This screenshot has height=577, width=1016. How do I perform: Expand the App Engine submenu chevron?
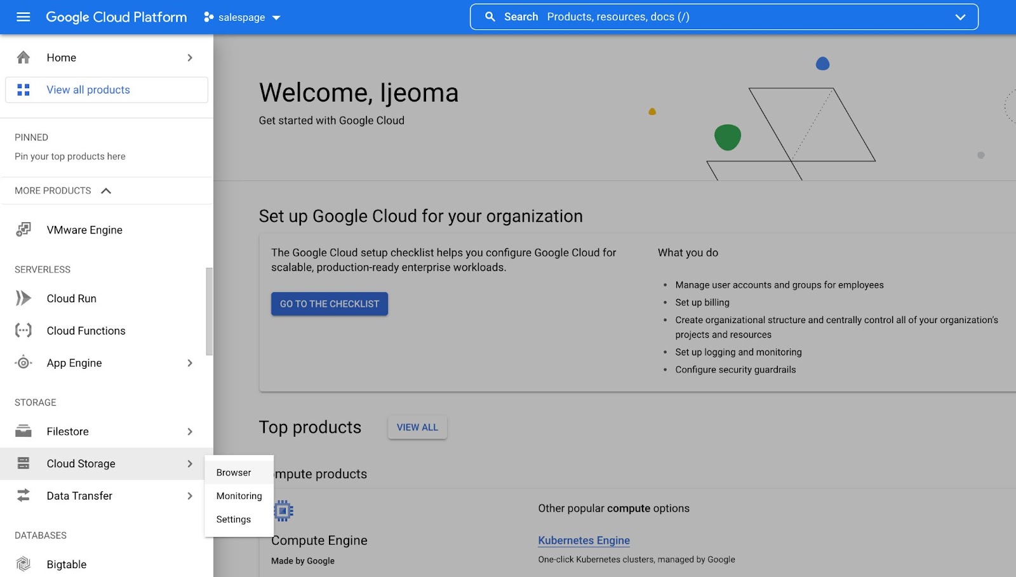click(190, 363)
